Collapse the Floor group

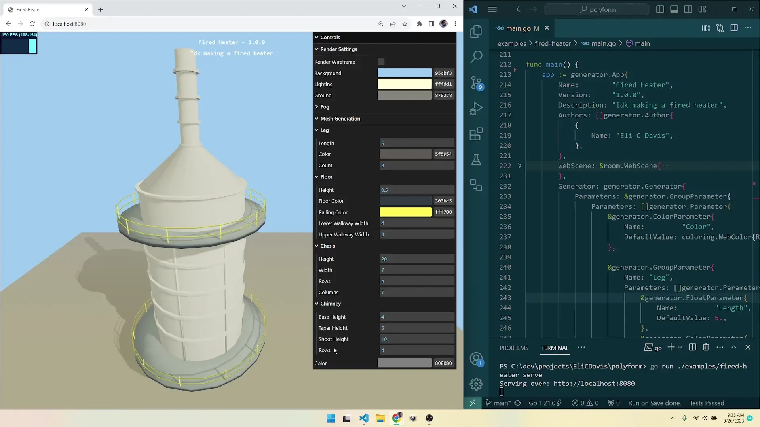384,177
